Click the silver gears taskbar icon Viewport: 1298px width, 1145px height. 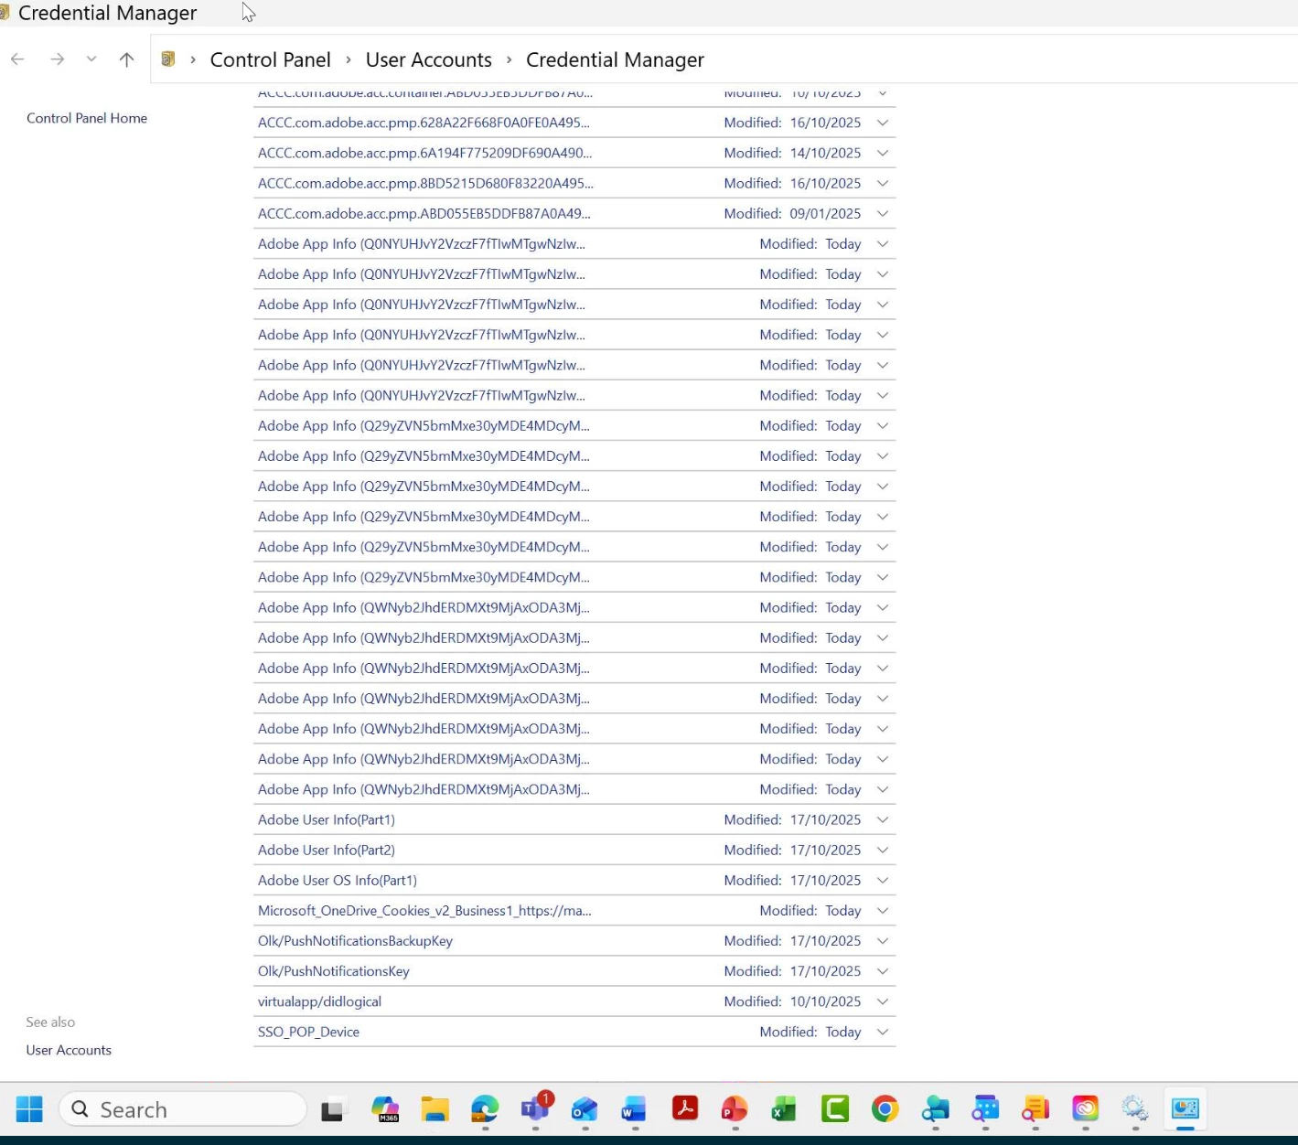tap(1135, 1109)
